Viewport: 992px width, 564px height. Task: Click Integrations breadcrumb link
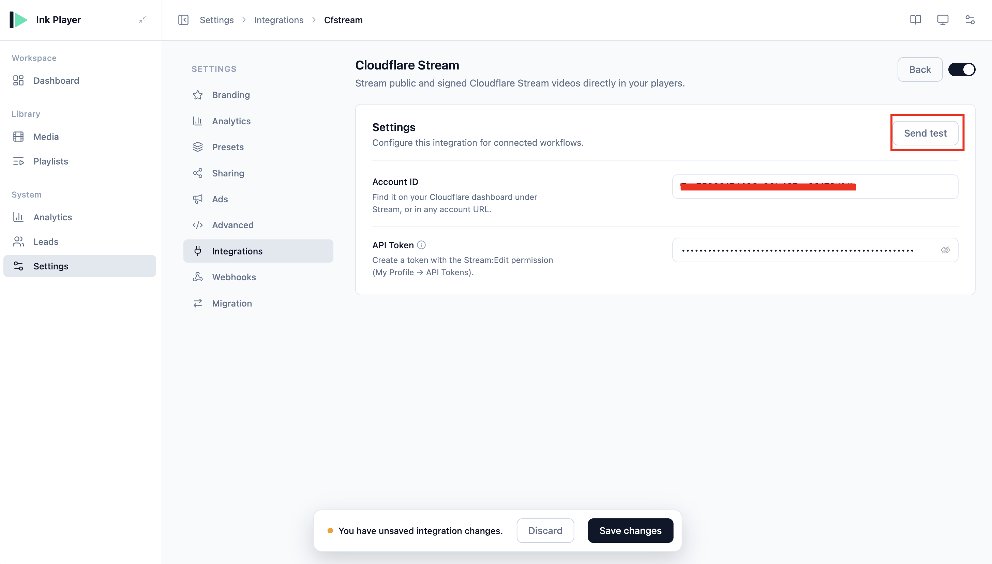pyautogui.click(x=279, y=20)
